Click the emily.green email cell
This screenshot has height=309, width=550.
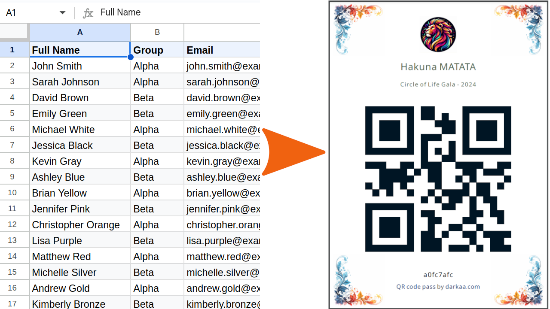coord(222,113)
